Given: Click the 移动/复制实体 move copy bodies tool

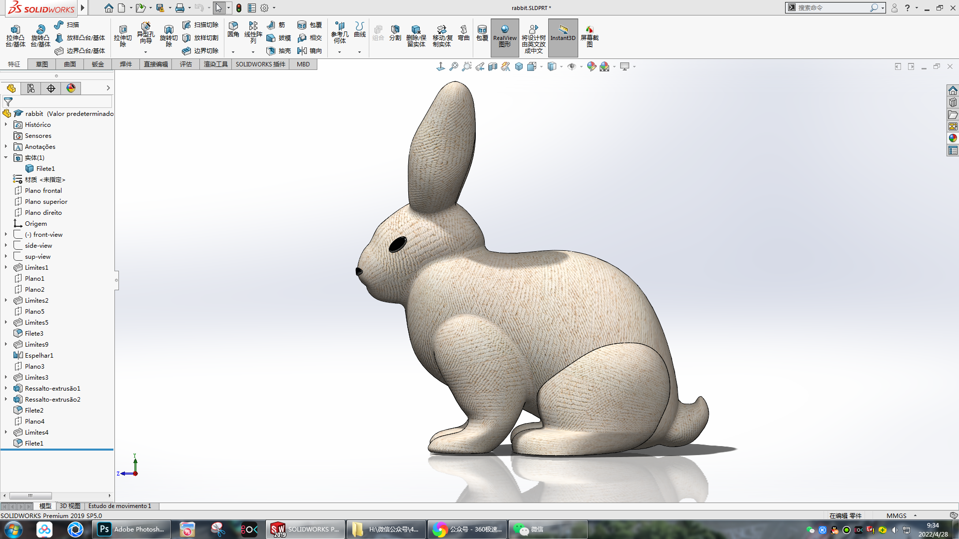Looking at the screenshot, I should [x=442, y=36].
